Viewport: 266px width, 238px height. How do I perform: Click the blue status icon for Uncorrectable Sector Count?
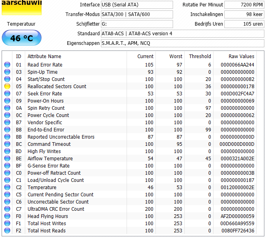click(x=7, y=202)
